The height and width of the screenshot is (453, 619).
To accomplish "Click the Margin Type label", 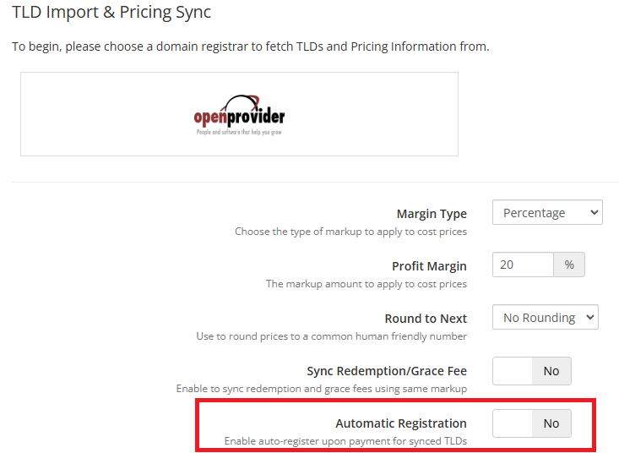I will coord(432,214).
